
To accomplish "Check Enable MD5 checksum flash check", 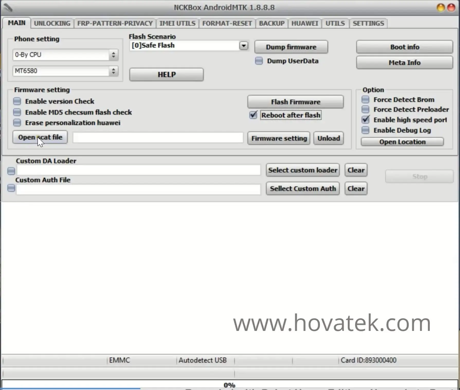I will pyautogui.click(x=17, y=112).
